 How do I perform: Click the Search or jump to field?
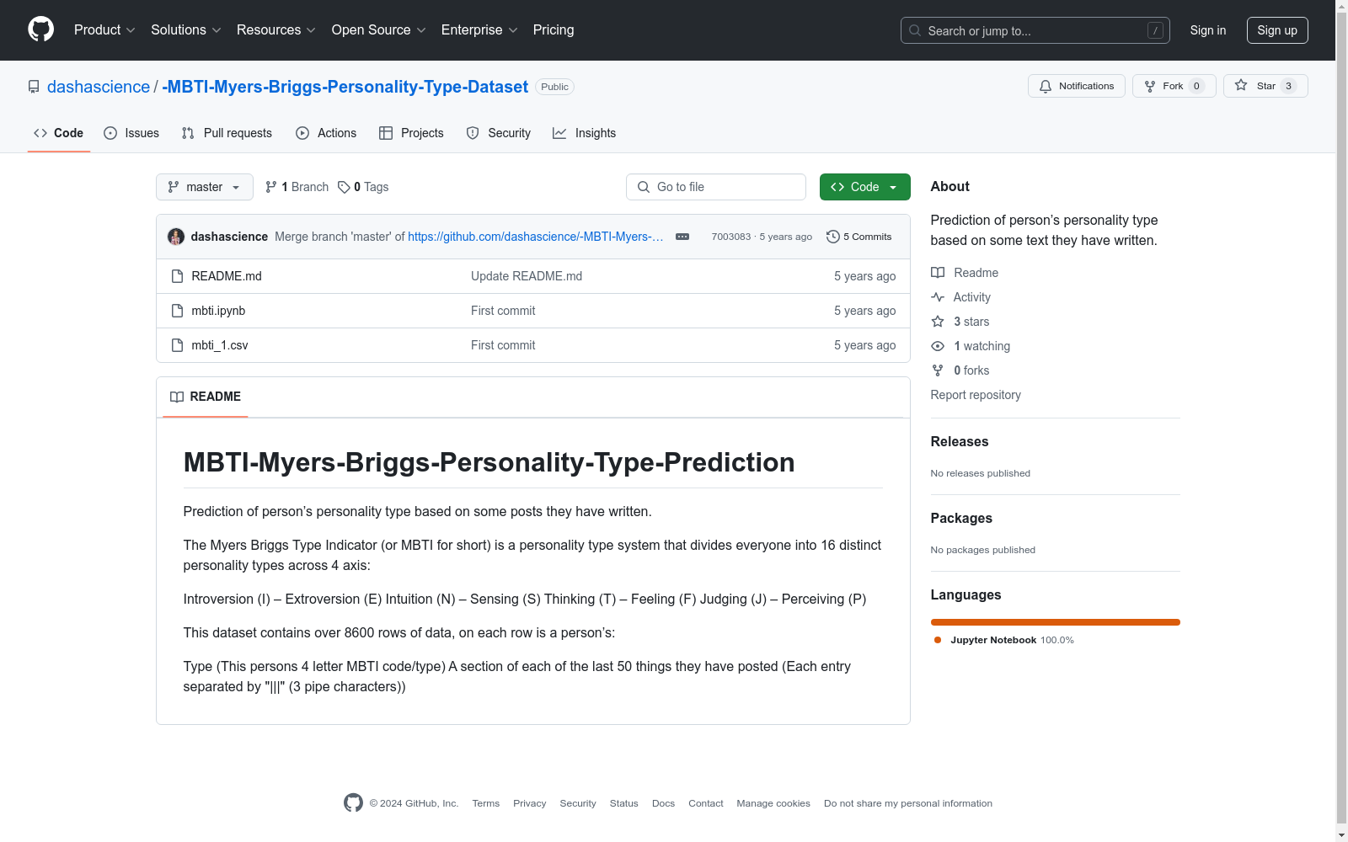coord(1035,30)
